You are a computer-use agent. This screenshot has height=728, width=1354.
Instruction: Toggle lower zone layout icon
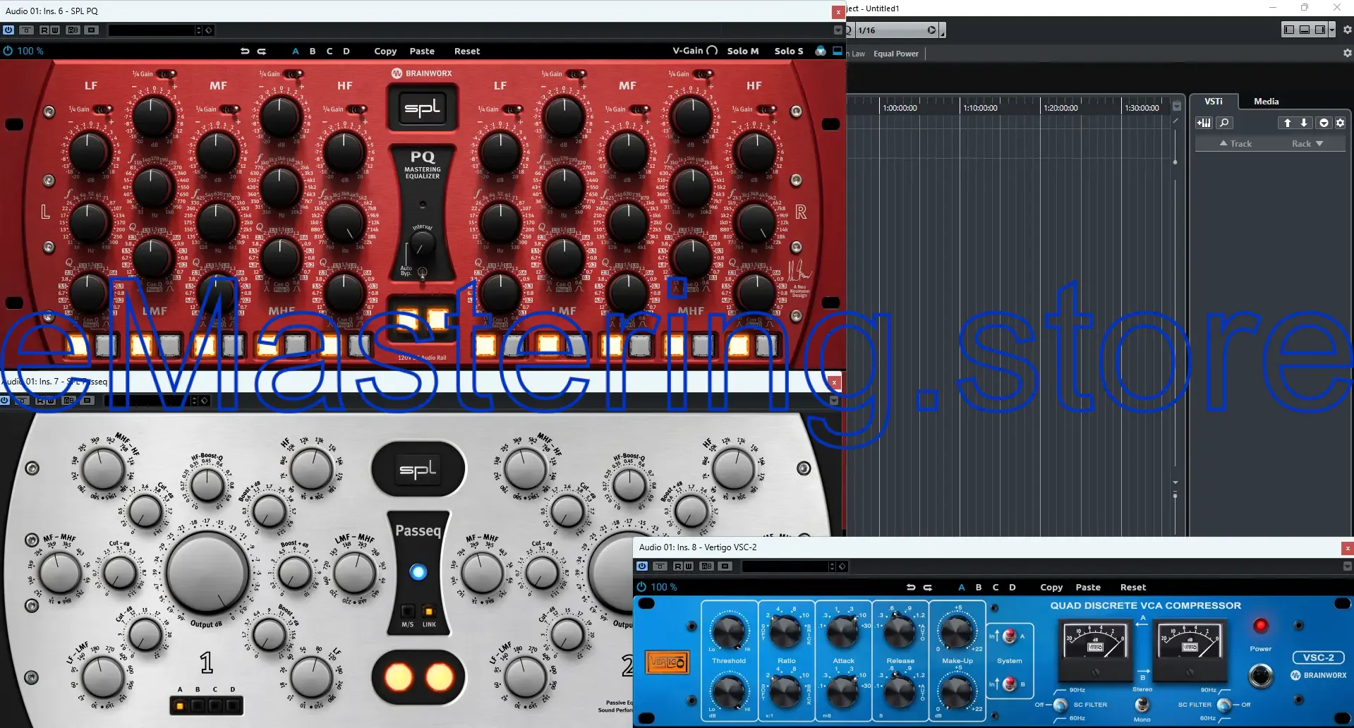pyautogui.click(x=1305, y=30)
